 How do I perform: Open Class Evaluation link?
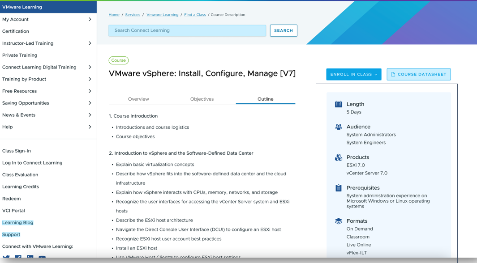click(x=20, y=175)
